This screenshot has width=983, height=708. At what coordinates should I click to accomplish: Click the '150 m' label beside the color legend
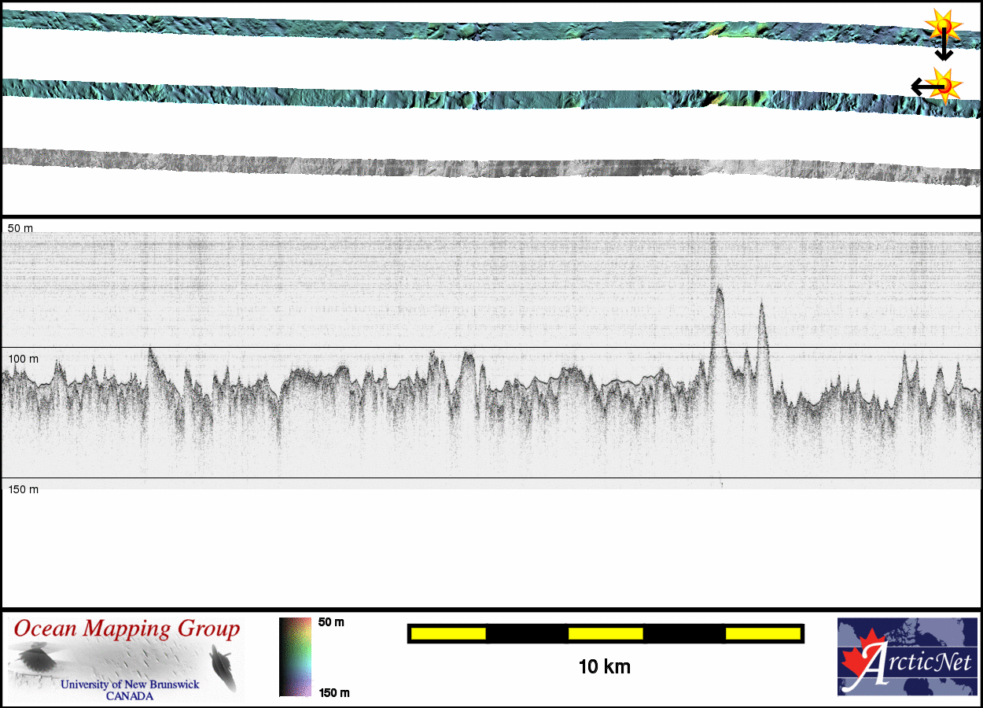click(333, 692)
